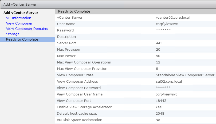Select Standalone View Composer Server value
This screenshot has width=216, height=124.
pos(185,75)
